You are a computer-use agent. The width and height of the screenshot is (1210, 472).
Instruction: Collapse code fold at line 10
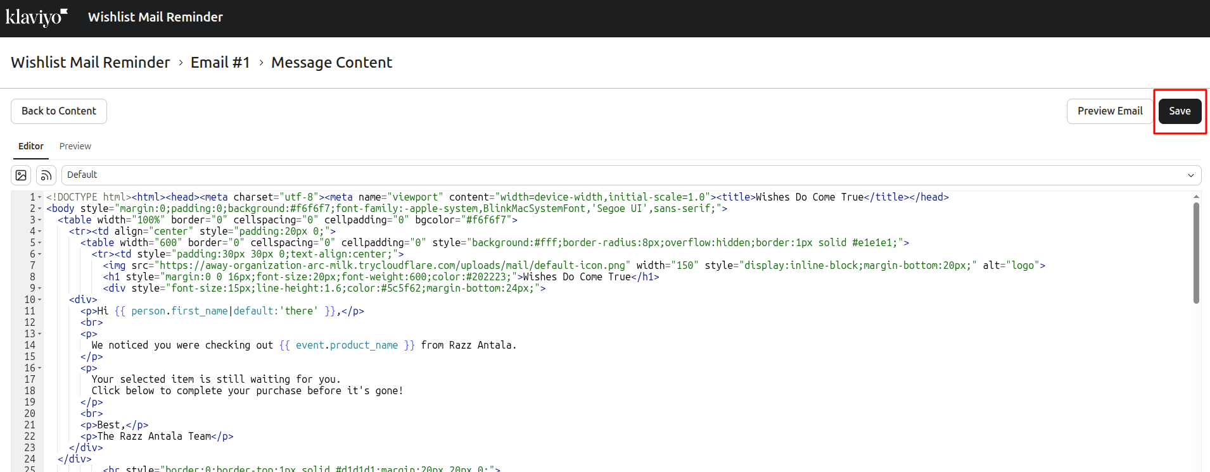coord(40,300)
